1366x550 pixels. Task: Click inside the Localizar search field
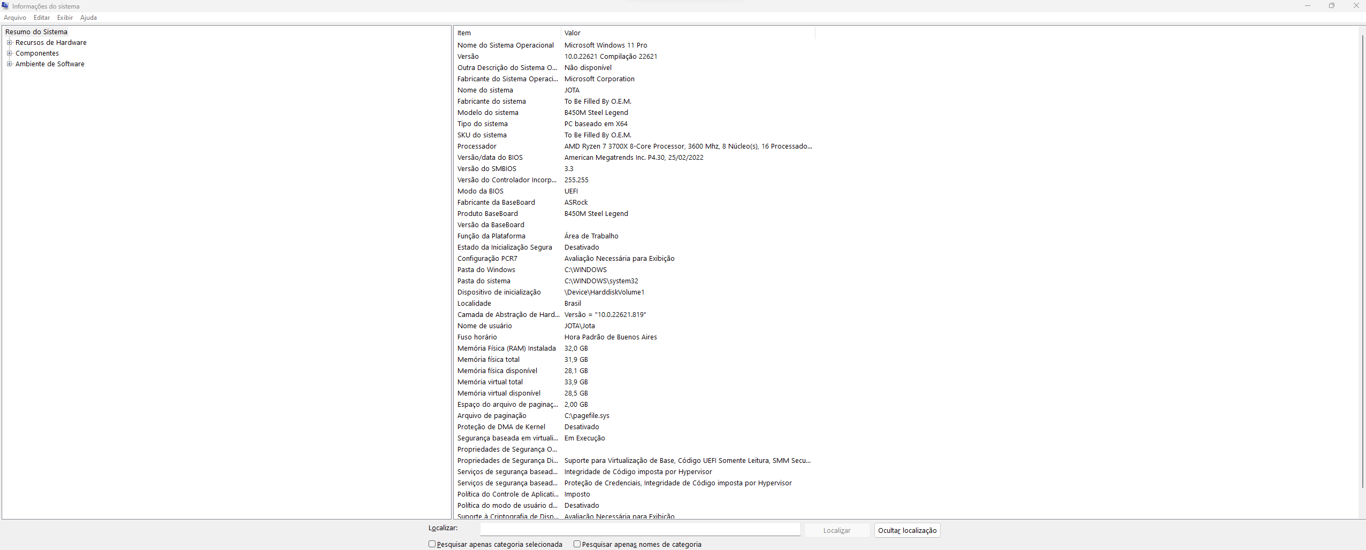(x=640, y=529)
